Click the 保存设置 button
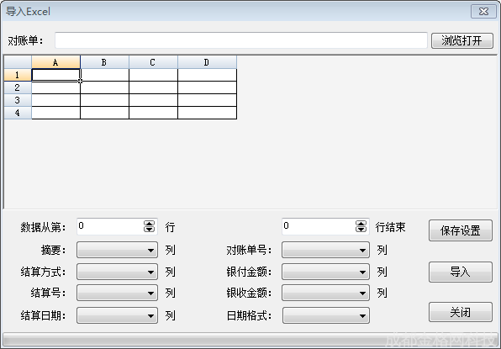 pyautogui.click(x=460, y=230)
